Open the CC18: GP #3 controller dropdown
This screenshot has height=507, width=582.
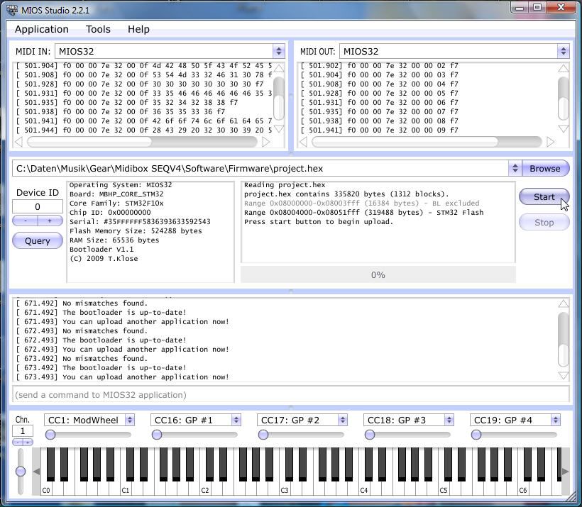pyautogui.click(x=449, y=420)
